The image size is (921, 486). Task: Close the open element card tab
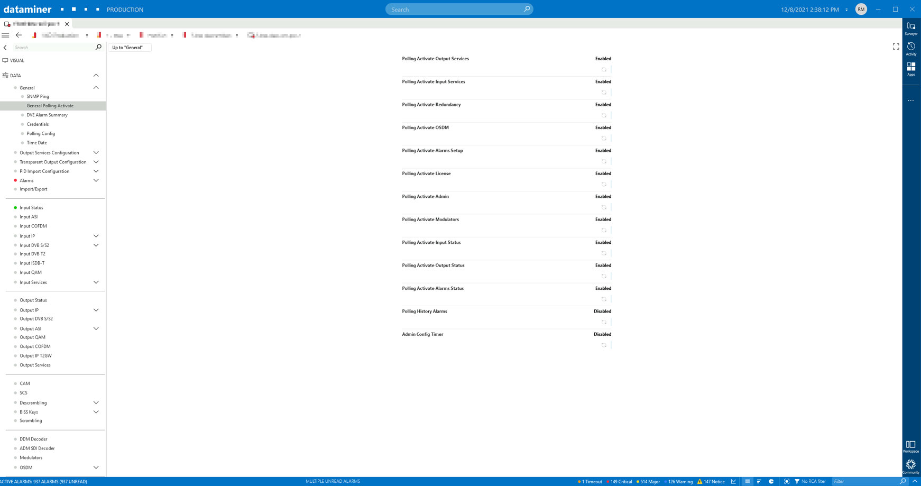[67, 24]
